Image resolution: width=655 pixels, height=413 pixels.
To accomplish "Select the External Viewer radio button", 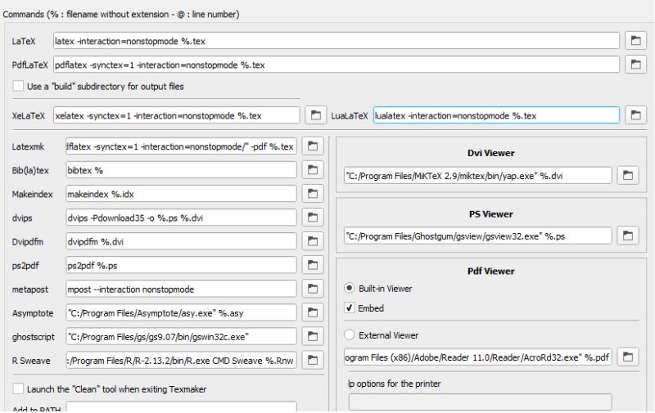I will 350,334.
